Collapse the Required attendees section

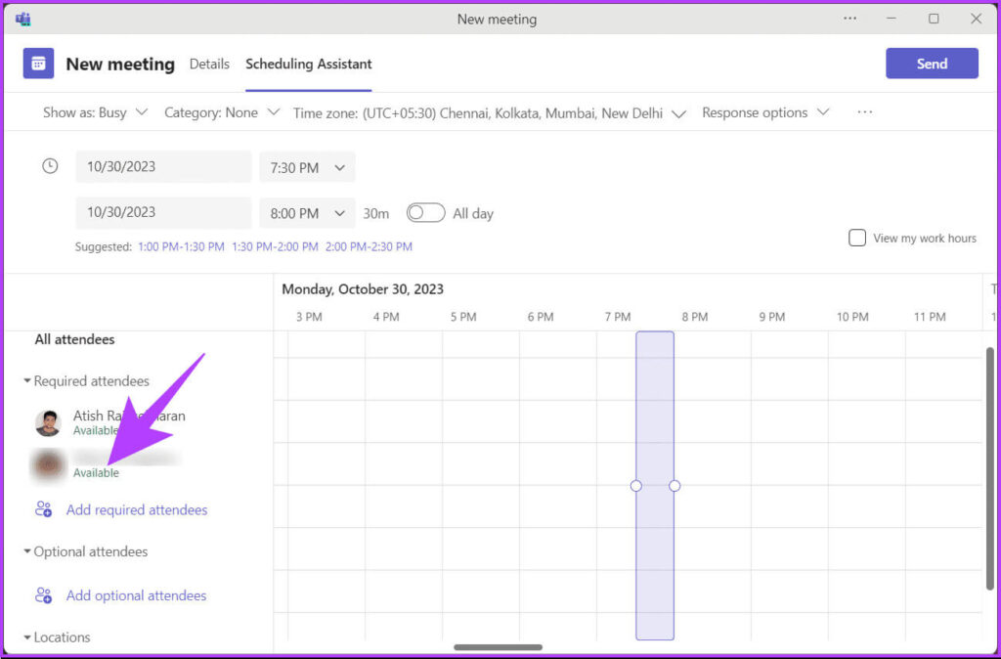(27, 381)
